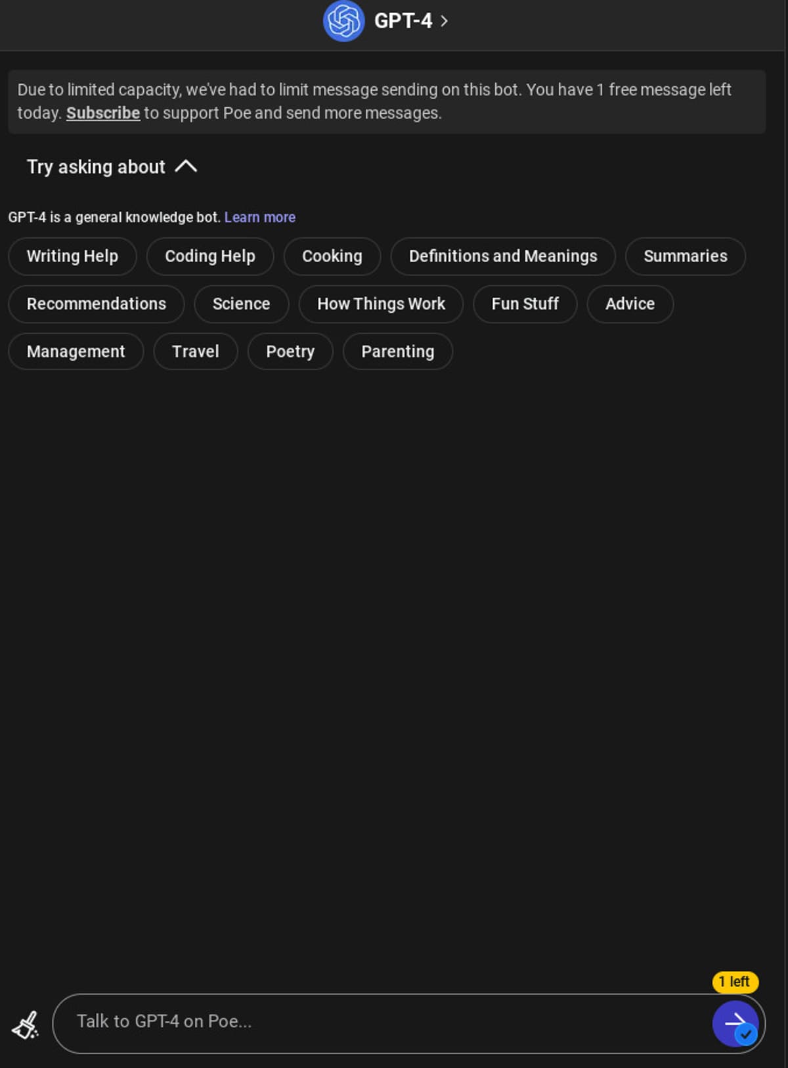This screenshot has height=1068, width=788.
Task: Click the 1 left message badge
Action: (x=735, y=982)
